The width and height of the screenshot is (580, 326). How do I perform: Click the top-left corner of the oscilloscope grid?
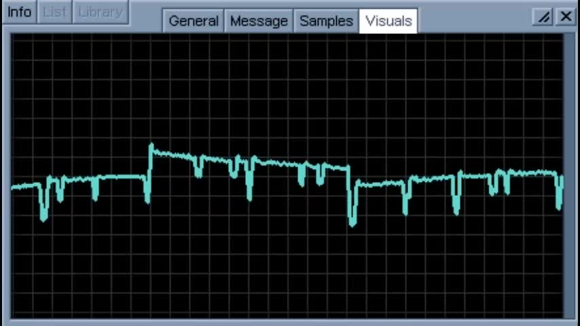tap(14, 36)
